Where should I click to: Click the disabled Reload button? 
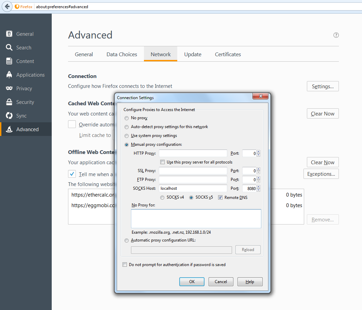[248, 250]
